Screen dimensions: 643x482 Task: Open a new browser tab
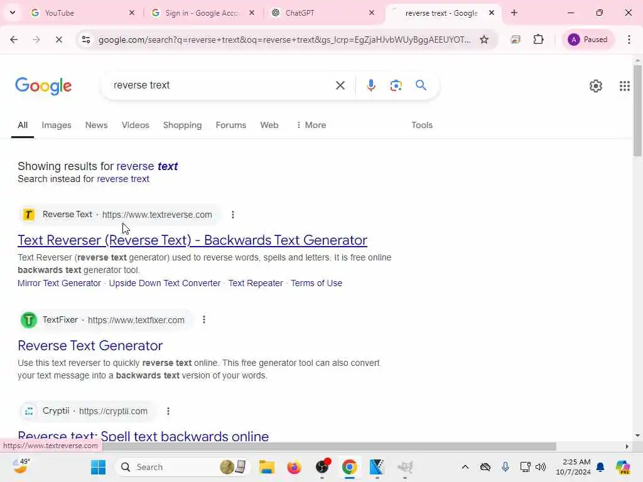(x=514, y=13)
